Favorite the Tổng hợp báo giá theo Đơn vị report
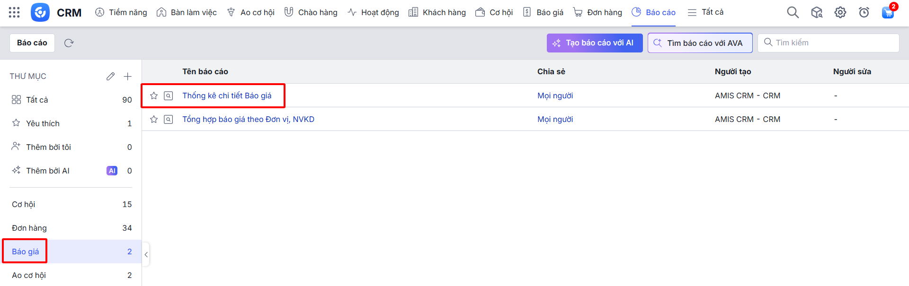909x286 pixels. coord(154,119)
